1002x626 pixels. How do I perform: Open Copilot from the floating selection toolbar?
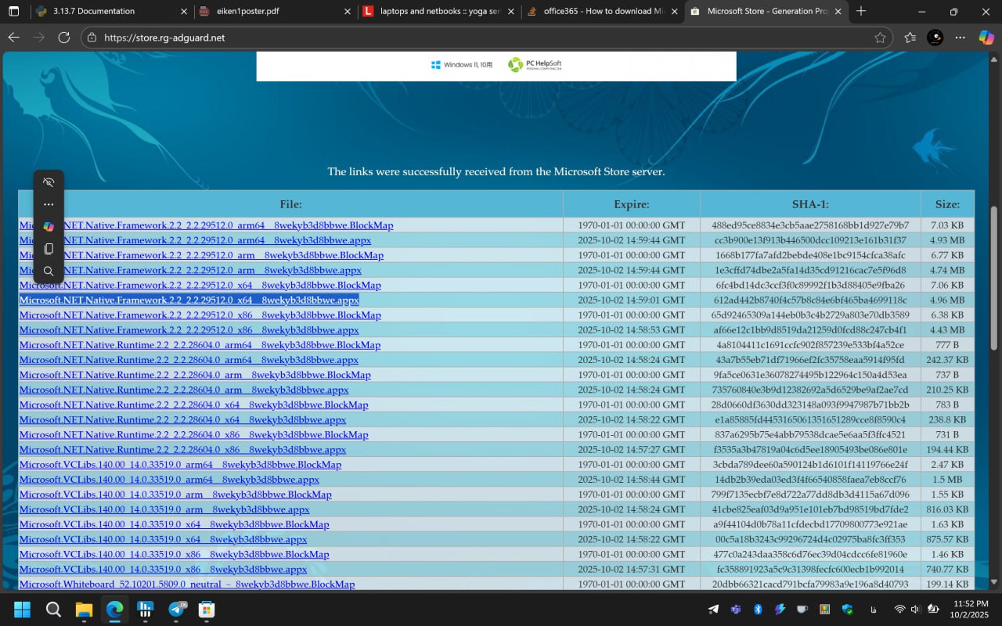[49, 227]
